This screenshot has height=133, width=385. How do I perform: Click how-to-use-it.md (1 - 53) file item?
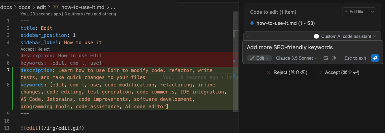[285, 23]
